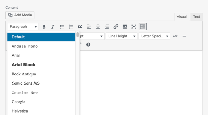Choose Comic Sans MS font
This screenshot has width=208, height=115.
pyautogui.click(x=41, y=83)
